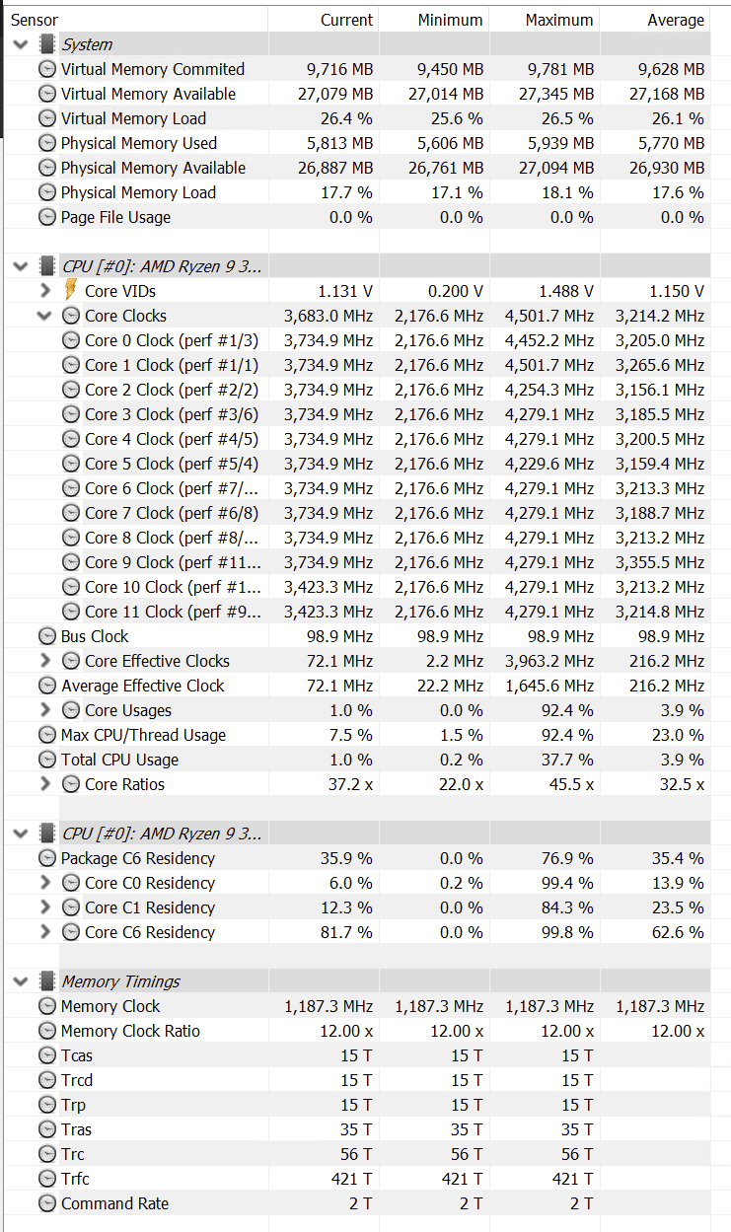Click the sensor icon beside Command Rate
This screenshot has width=731, height=1232.
point(46,1203)
